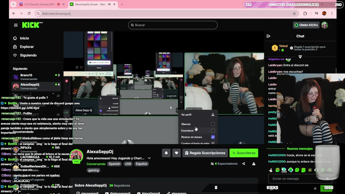Open the browser media control icon

pos(316,13)
